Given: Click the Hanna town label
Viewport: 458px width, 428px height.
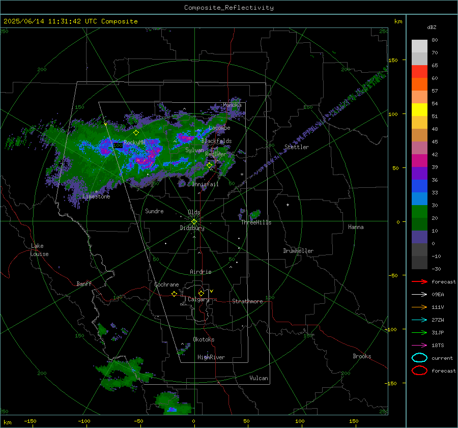Looking at the screenshot, I should click(x=356, y=227).
